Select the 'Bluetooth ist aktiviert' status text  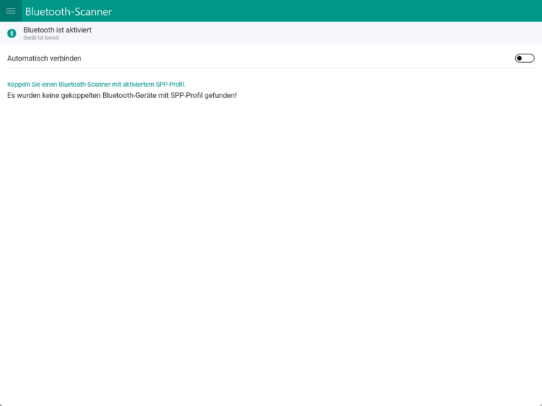(x=57, y=30)
